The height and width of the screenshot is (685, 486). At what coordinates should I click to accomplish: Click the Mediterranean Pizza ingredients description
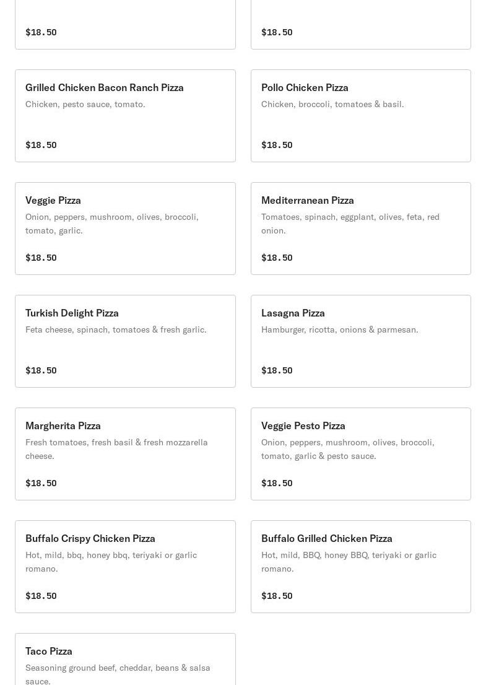point(350,224)
